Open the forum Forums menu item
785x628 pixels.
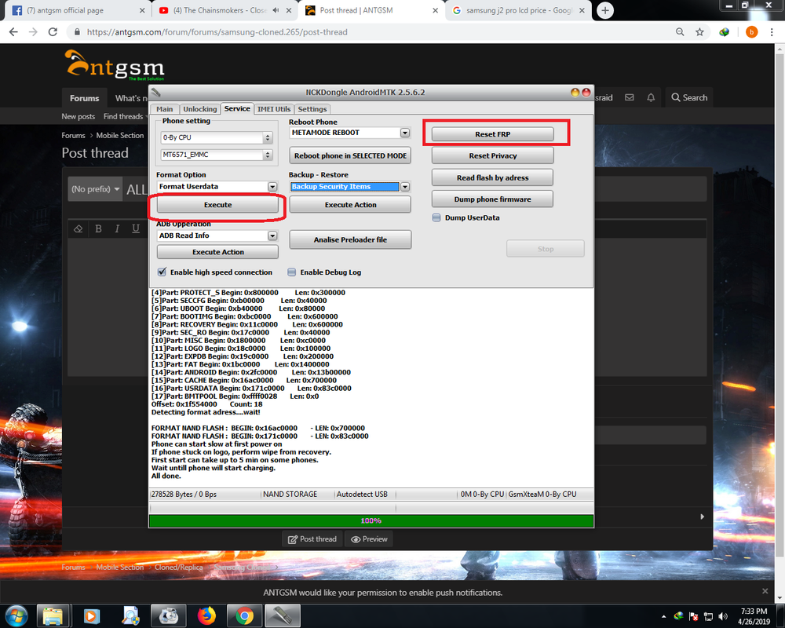[84, 98]
